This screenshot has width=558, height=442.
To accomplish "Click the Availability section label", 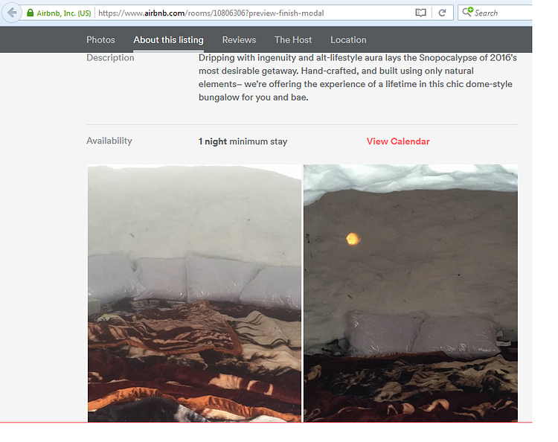I will 109,141.
